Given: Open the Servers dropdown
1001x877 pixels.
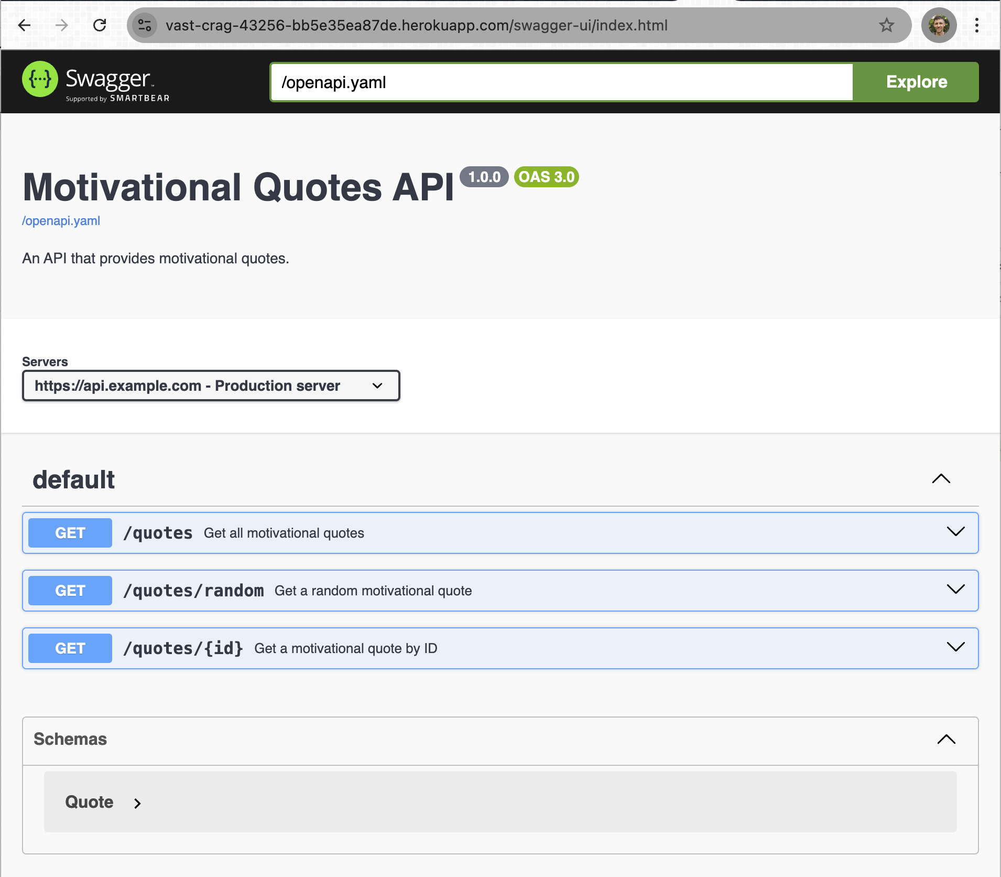Looking at the screenshot, I should [211, 386].
